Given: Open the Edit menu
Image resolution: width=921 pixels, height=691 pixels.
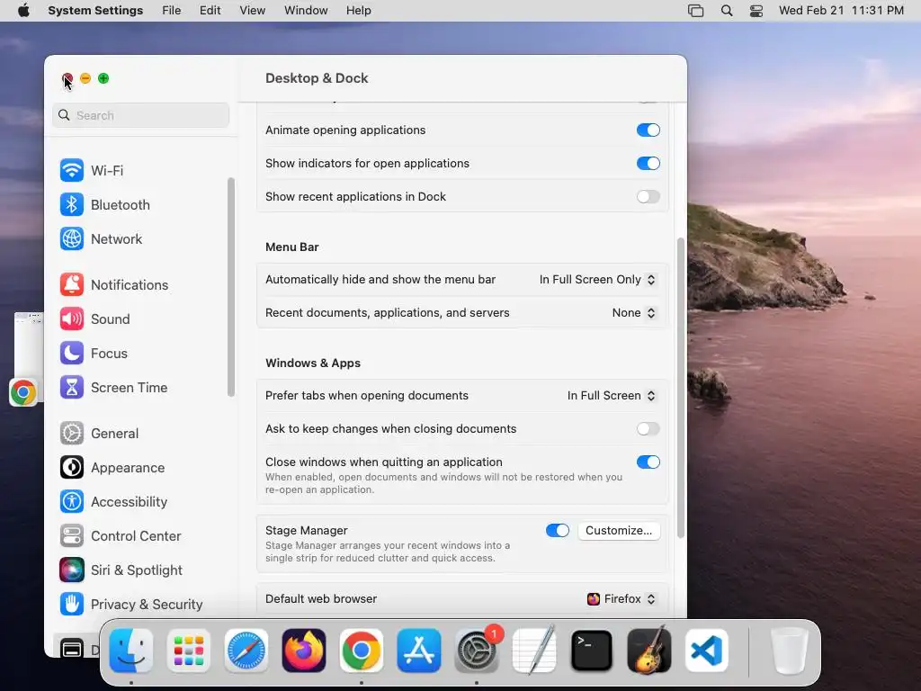Looking at the screenshot, I should click(x=210, y=11).
